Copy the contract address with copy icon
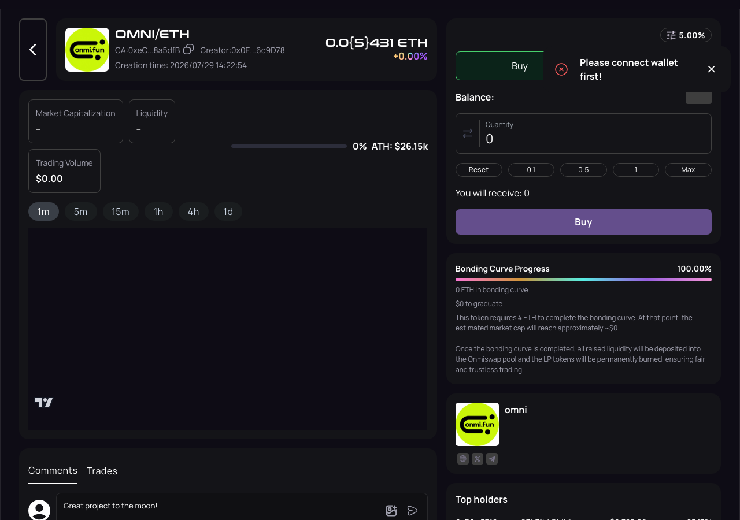The height and width of the screenshot is (520, 740). (188, 50)
